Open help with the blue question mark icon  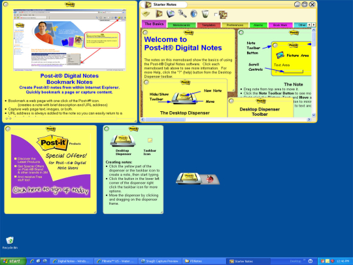tap(193, 14)
